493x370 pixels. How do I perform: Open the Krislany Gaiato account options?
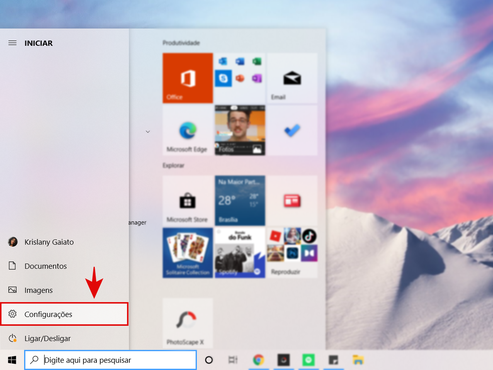[65, 242]
